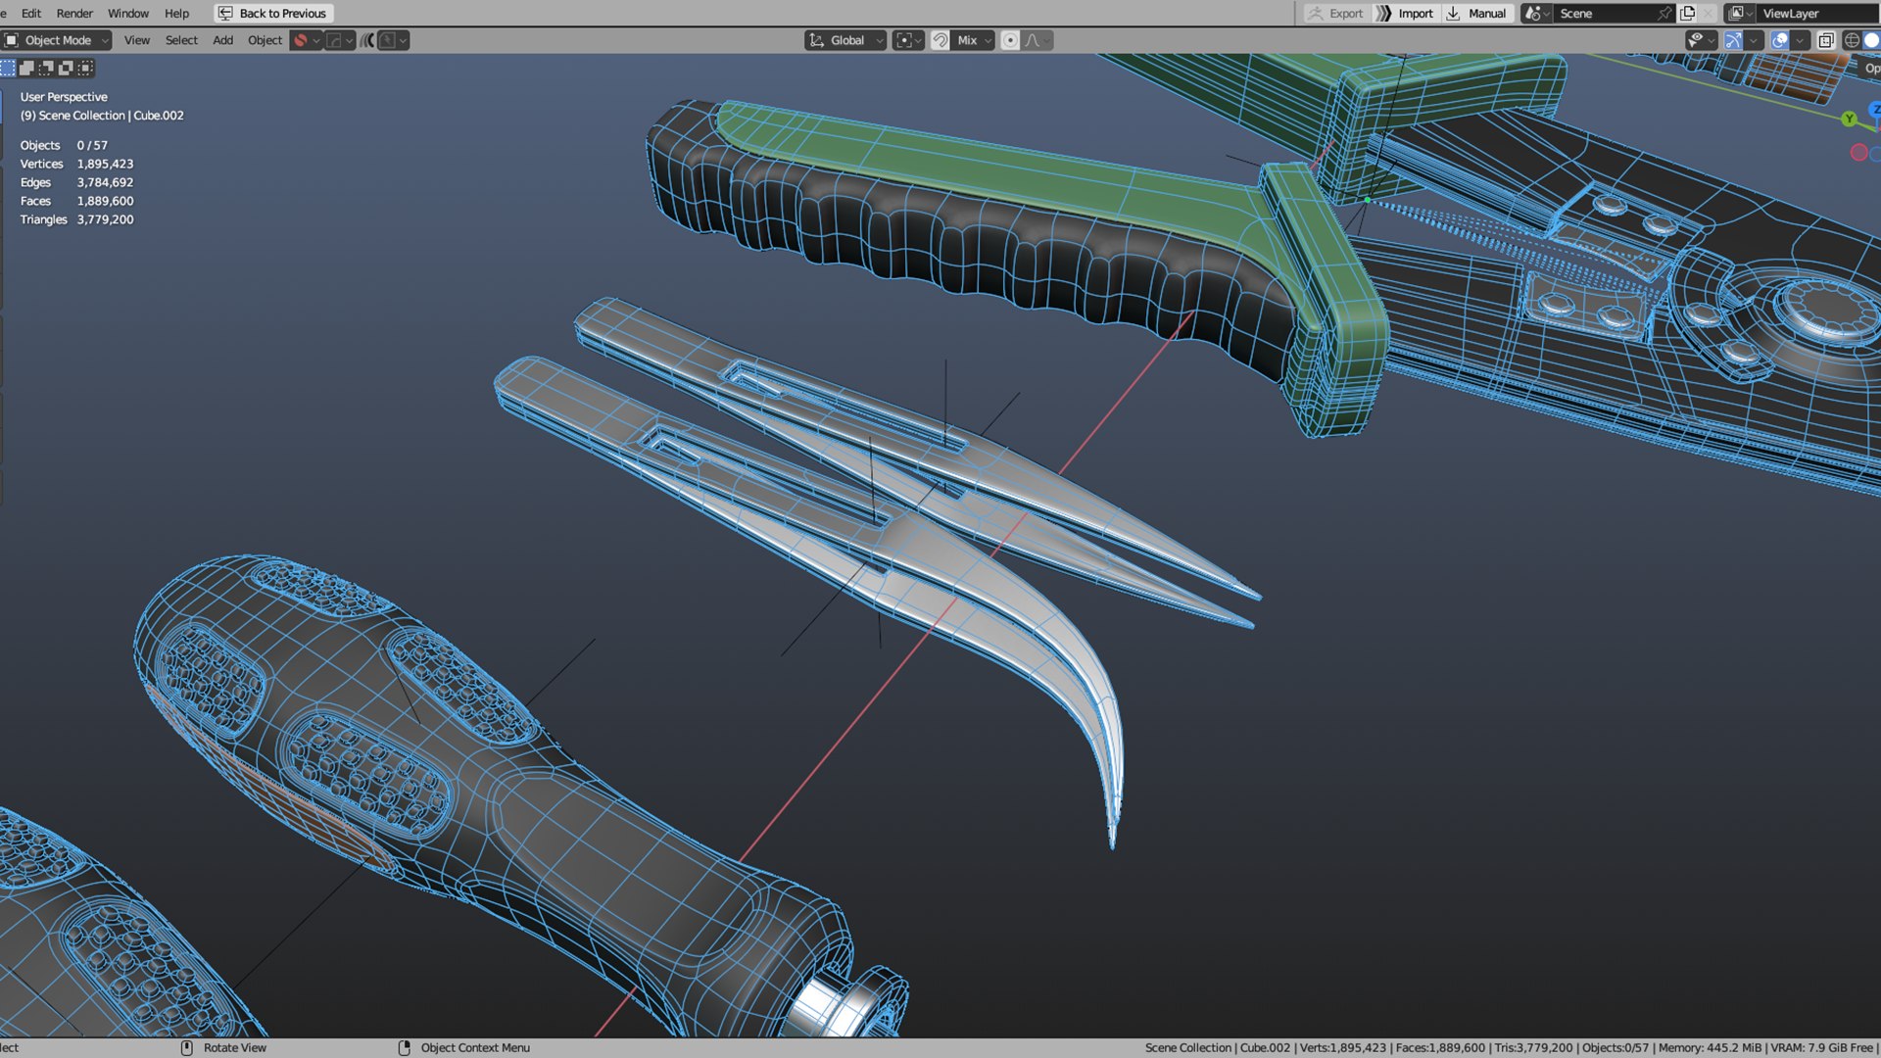Expand the gizmo options arrow
The width and height of the screenshot is (1881, 1058).
[x=1754, y=40]
